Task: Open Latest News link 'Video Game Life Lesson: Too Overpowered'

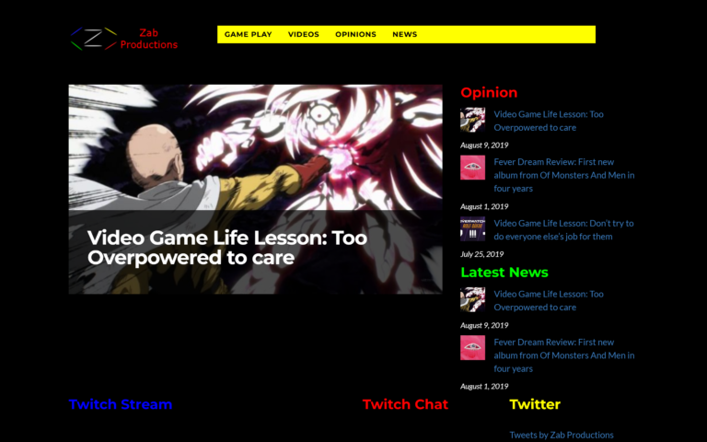Action: coord(549,301)
